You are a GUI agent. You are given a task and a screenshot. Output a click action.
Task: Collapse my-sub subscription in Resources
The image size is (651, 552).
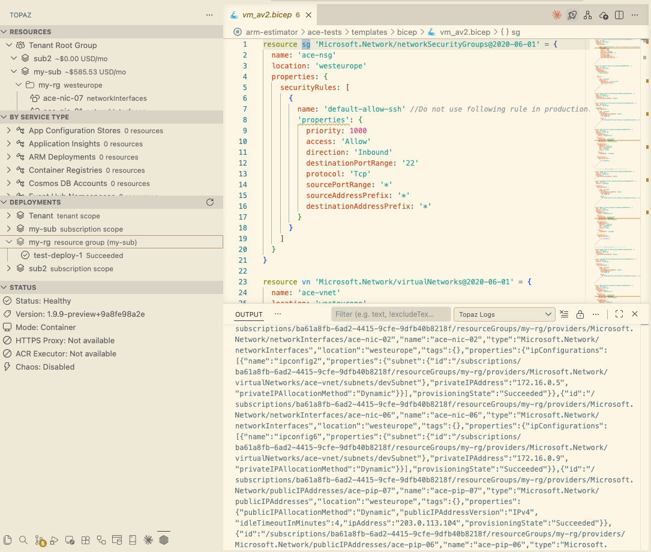[14, 72]
